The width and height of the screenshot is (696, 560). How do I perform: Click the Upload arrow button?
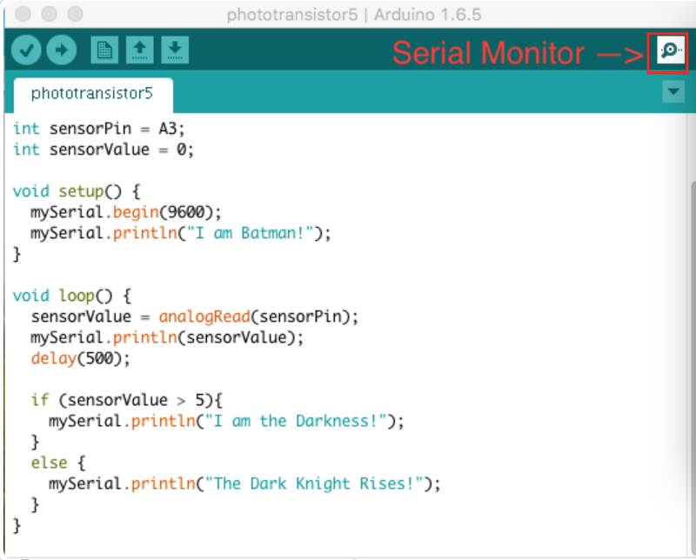click(61, 50)
